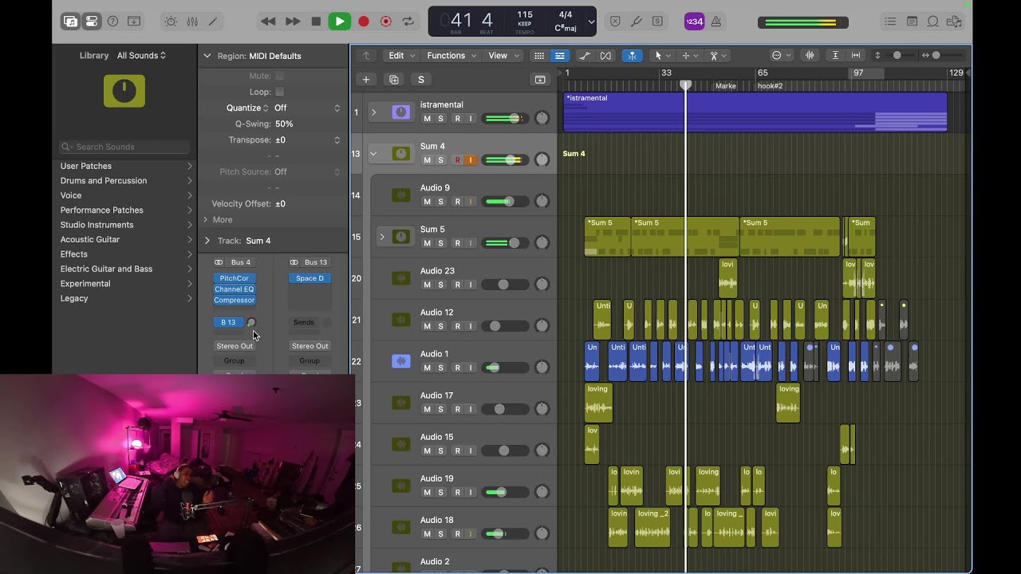This screenshot has width=1021, height=574.
Task: Open the LCD display mode dropdown
Action: tap(591, 22)
